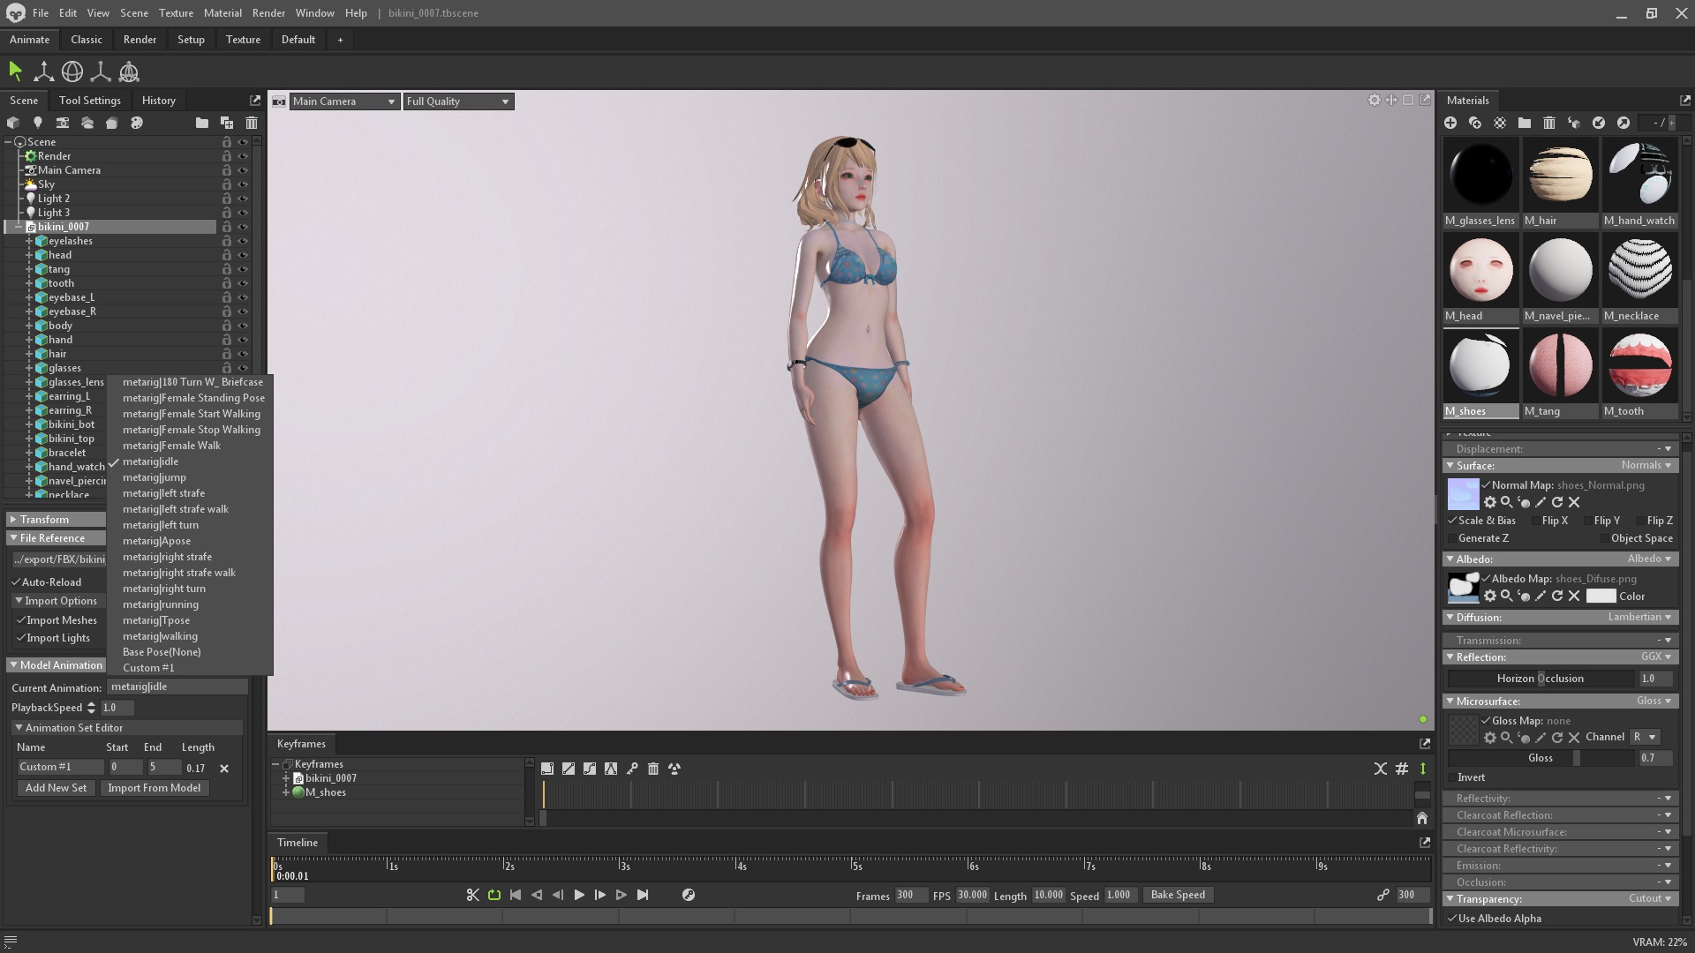Screen dimensions: 1695x953
Task: Toggle the green loop playback icon
Action: point(494,895)
